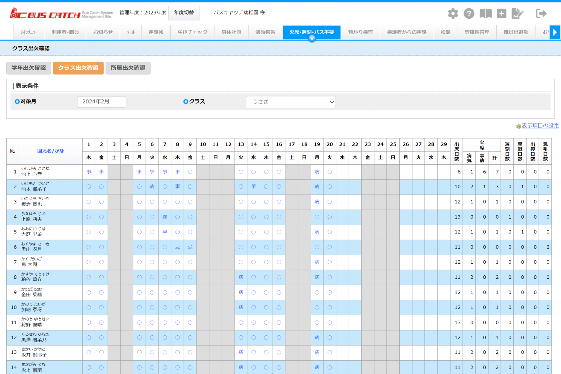Open 活動報告 tab

click(265, 32)
